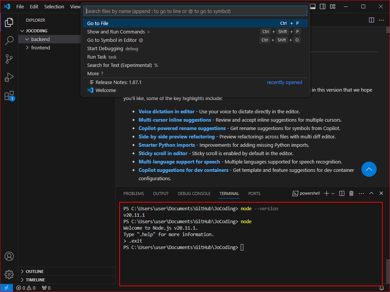Open the File menu
This screenshot has height=292, width=390.
(x=20, y=7)
